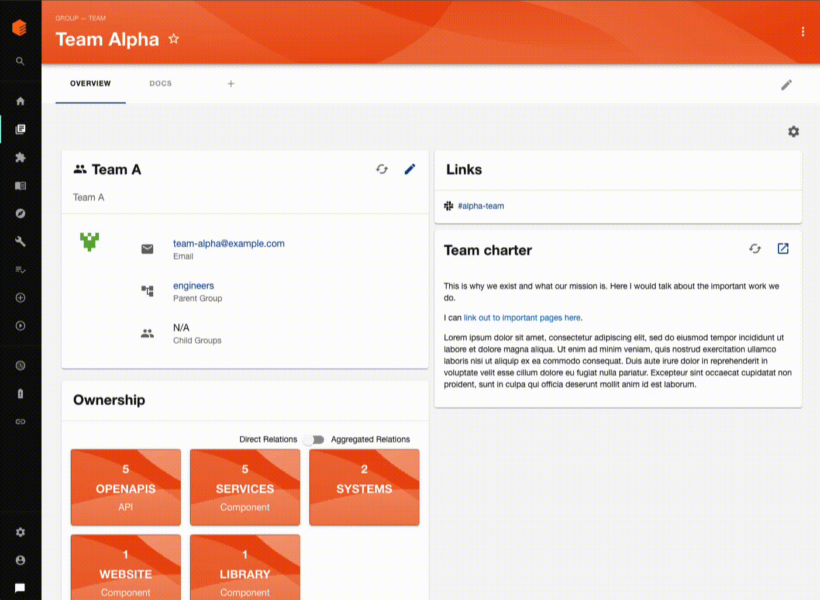Click the envelope email icon
The width and height of the screenshot is (820, 600).
pyautogui.click(x=147, y=249)
